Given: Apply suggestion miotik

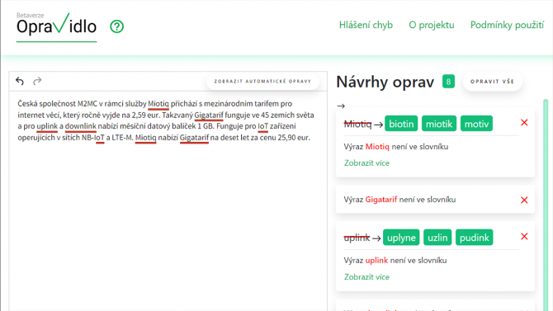Looking at the screenshot, I should (439, 124).
